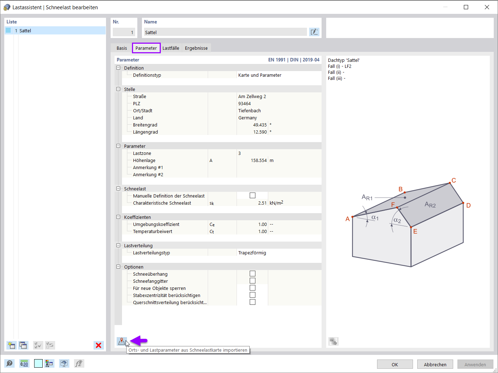Click the fx formula visibility icon
This screenshot has width=498, height=373.
point(79,363)
